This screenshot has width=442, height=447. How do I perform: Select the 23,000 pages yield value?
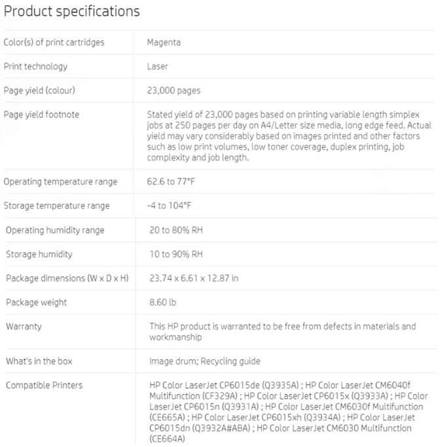point(174,91)
